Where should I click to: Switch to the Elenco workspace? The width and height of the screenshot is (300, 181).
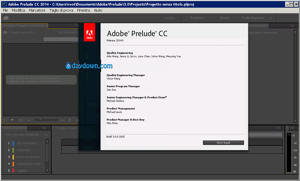pyautogui.click(x=225, y=18)
